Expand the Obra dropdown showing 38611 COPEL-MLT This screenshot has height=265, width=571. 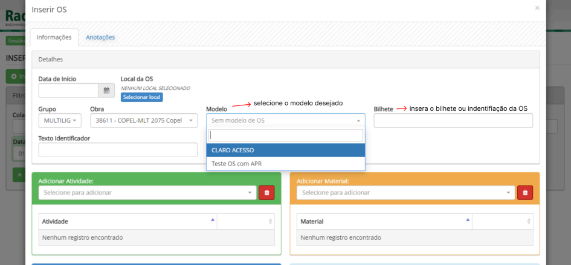[144, 120]
